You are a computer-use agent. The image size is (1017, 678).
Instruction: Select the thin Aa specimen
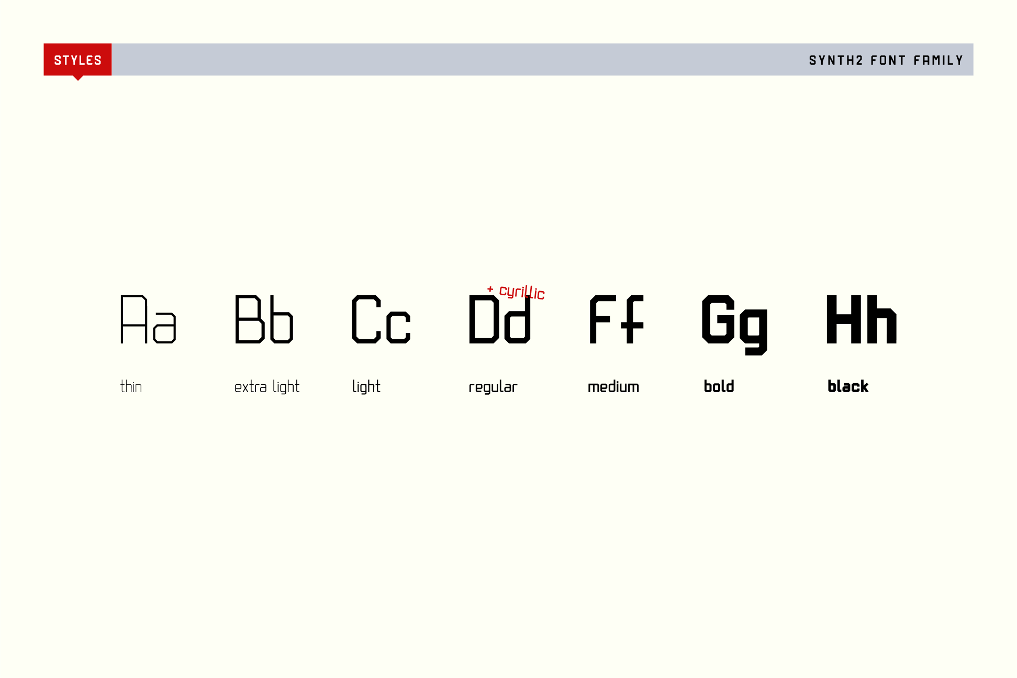tap(148, 319)
